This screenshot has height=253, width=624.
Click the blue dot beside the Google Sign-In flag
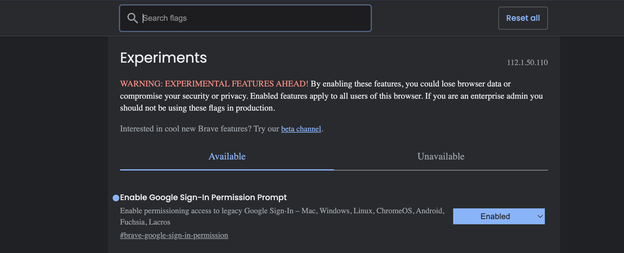(116, 198)
